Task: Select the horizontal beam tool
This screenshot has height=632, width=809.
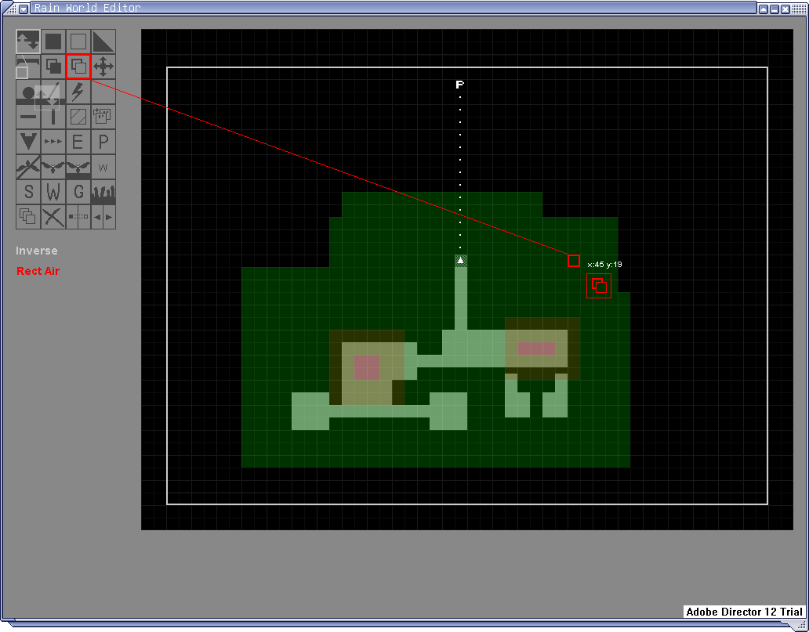Action: (x=27, y=117)
